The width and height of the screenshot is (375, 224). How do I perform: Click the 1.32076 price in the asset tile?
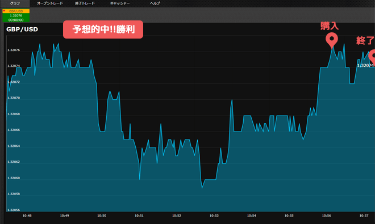click(16, 15)
